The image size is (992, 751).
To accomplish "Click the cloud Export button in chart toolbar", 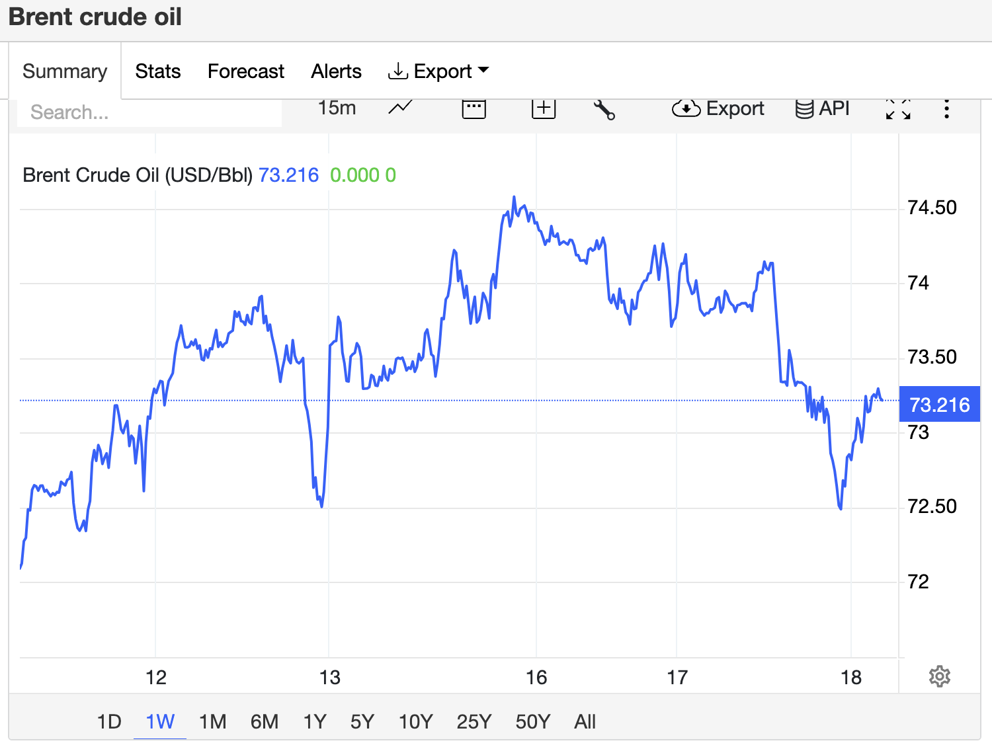I will 718,108.
